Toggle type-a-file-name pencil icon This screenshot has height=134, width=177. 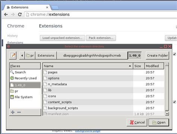tap(13, 55)
